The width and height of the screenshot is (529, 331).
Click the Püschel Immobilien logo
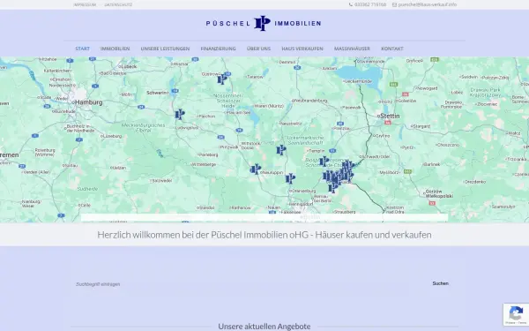264,23
